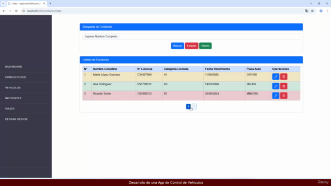The height and width of the screenshot is (186, 331).
Task: Delete María López Guevara's record with trash icon
Action: point(284,77)
